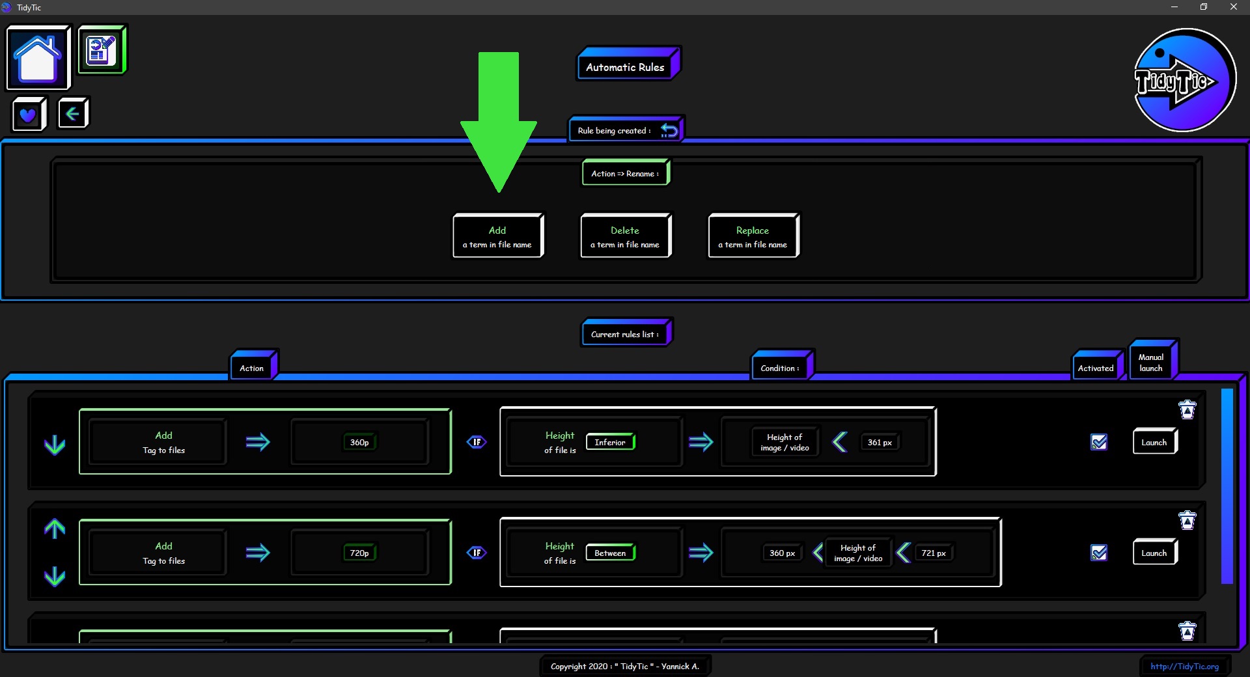Click the rules editor checklist icon
The image size is (1250, 677).
(101, 50)
